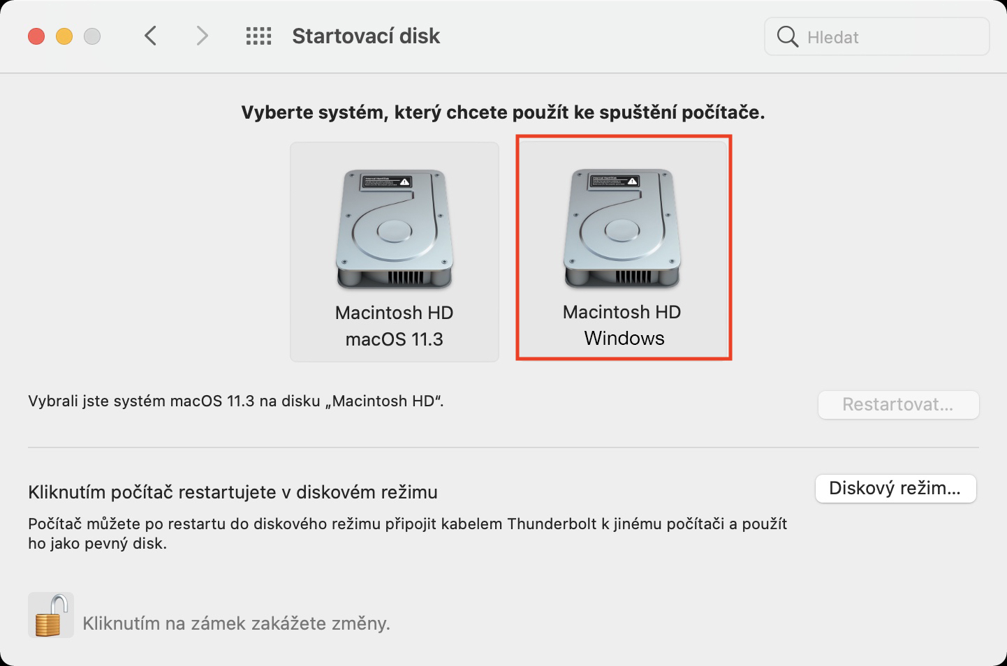Viewport: 1007px width, 666px height.
Task: Select the Macintosh HD Windows disk icon
Action: click(622, 229)
